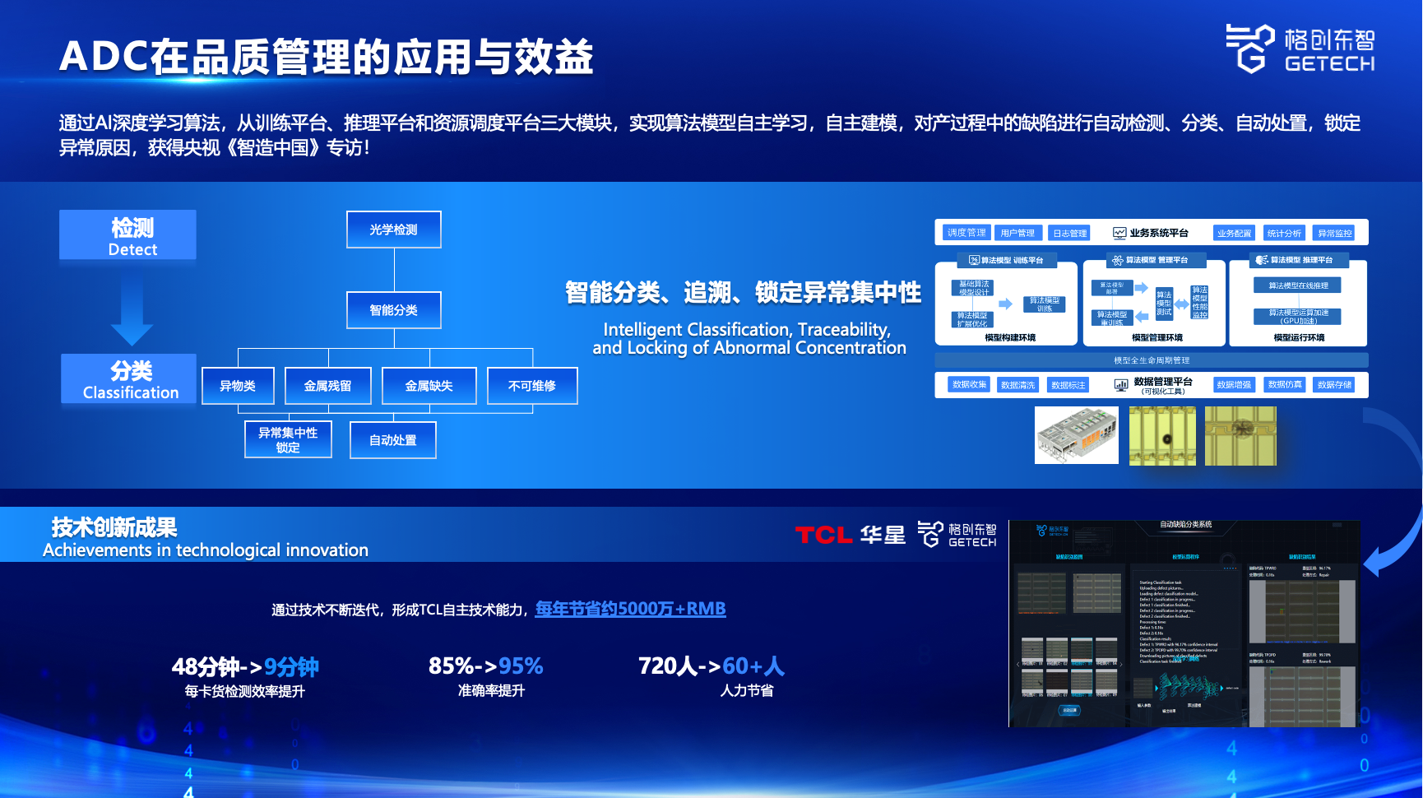1423x798 pixels.
Task: Click the bar chart icon beside 数据管理平台
Action: pyautogui.click(x=1120, y=384)
